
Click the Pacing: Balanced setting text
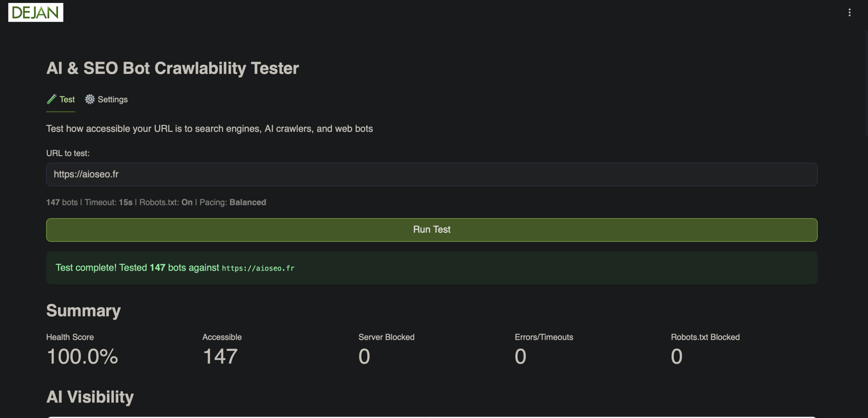point(233,202)
